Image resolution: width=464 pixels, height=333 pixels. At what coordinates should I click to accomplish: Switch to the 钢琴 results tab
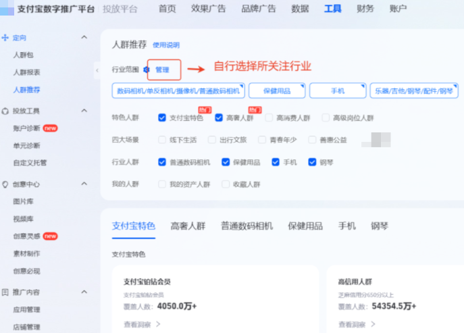tap(380, 226)
